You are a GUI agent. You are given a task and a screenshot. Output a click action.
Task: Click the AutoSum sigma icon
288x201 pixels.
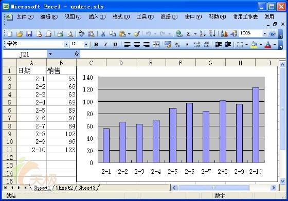[x=188, y=34]
